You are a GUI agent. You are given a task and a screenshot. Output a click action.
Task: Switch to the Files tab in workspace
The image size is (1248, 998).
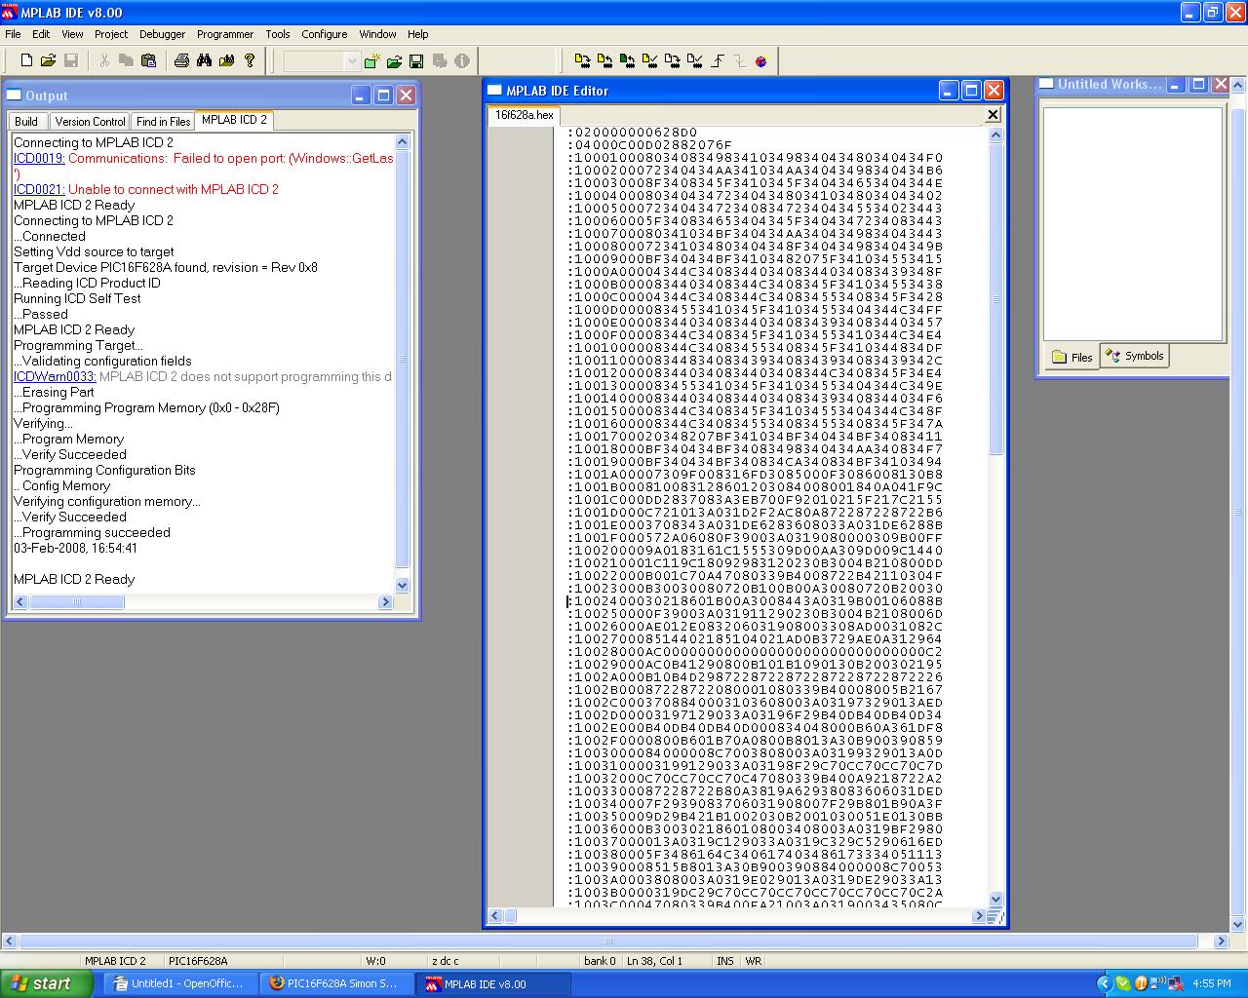tap(1072, 357)
